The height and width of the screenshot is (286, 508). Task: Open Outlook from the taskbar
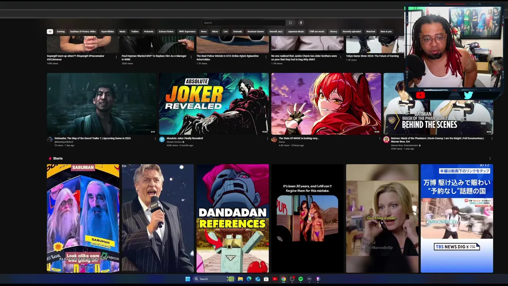point(258,279)
